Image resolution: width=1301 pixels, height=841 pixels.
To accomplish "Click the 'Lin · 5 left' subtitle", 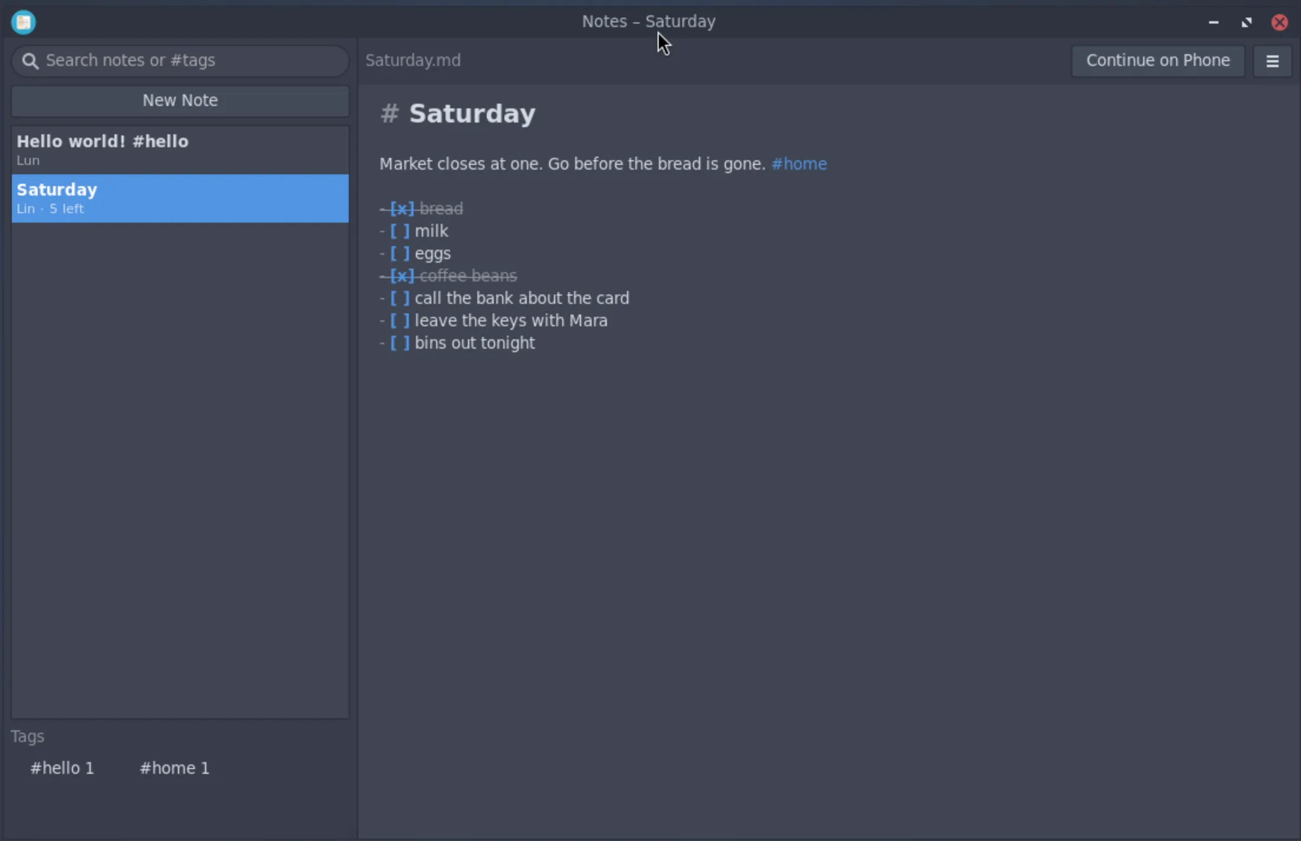I will (x=50, y=208).
